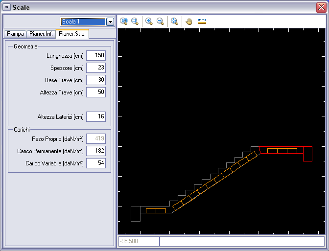Switch to the Pianer.Inf. tab
Viewport: 329px width, 251px height.
pyautogui.click(x=41, y=34)
